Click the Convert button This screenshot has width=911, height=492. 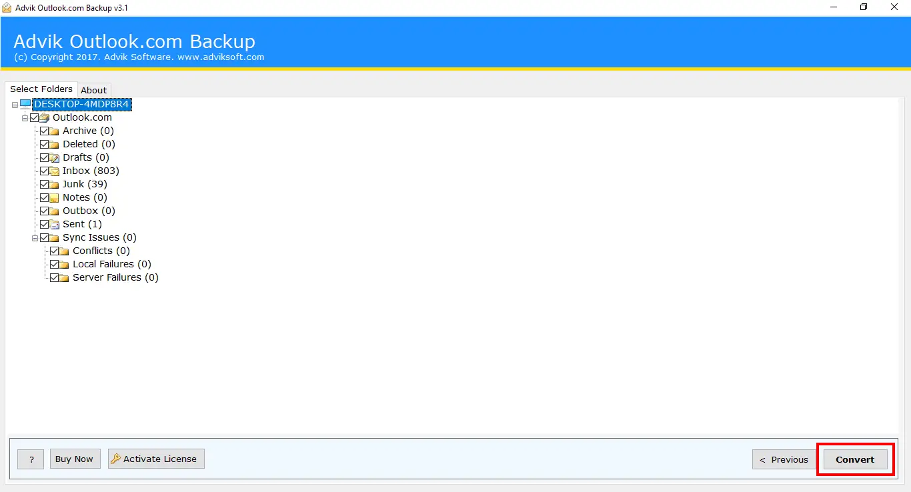click(x=856, y=459)
